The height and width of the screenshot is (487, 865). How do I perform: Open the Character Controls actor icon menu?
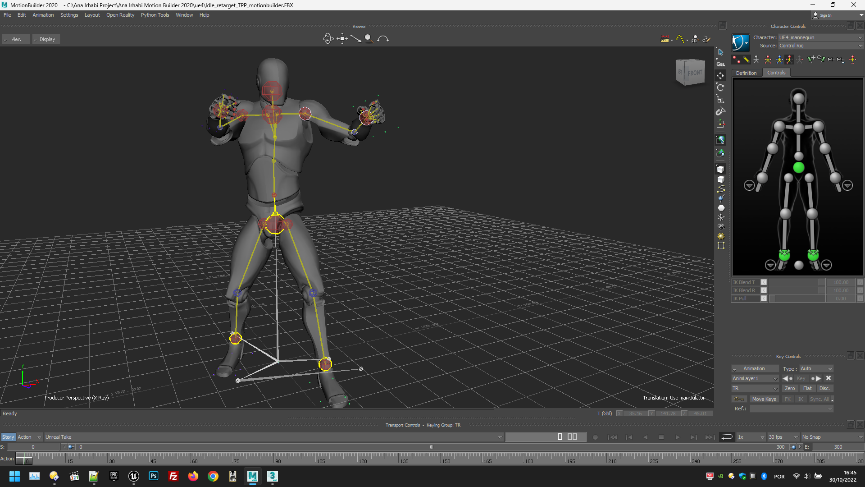[740, 42]
